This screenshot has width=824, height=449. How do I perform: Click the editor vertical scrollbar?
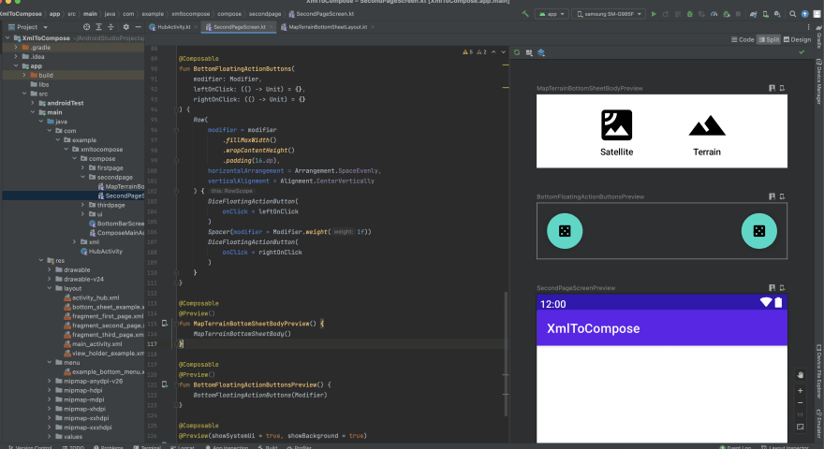[x=506, y=355]
